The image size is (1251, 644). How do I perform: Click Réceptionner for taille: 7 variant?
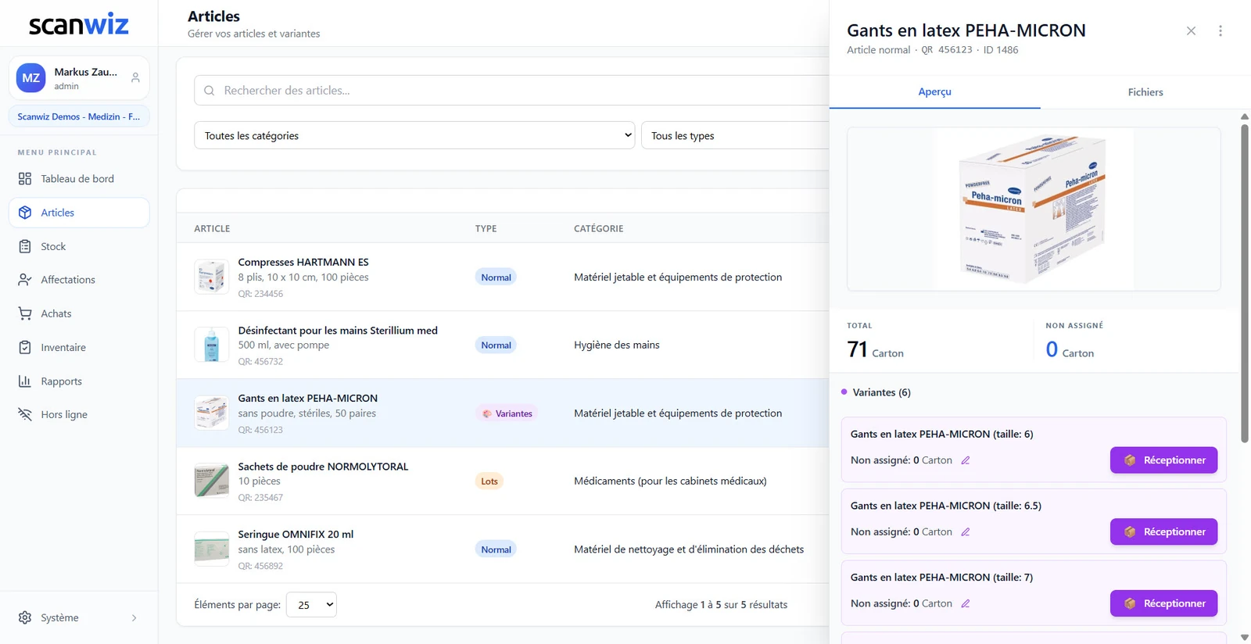click(x=1163, y=603)
